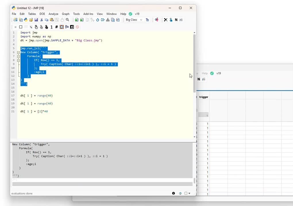The width and height of the screenshot is (293, 206).
Task: Open the Big Class data table dropdown
Action: [134, 20]
